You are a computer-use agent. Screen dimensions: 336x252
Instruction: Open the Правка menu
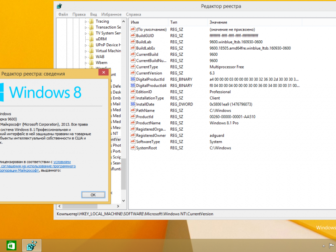(79, 14)
